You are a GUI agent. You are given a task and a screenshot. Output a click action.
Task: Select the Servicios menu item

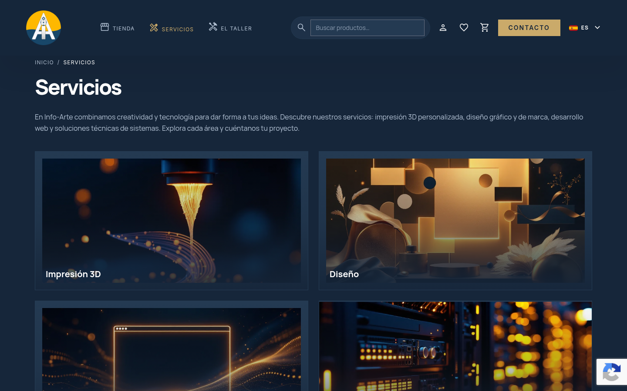[x=178, y=29]
